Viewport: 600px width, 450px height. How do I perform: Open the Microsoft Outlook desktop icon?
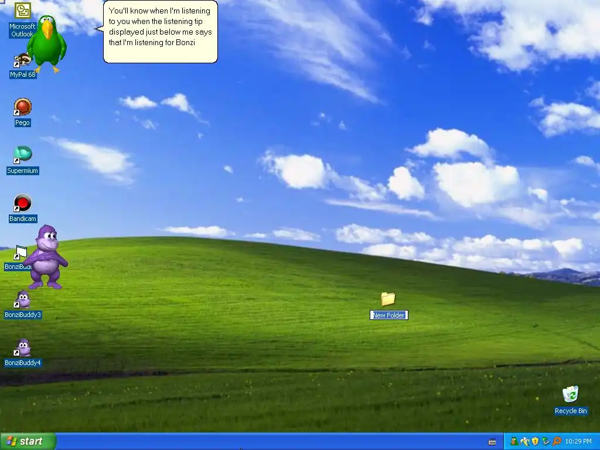tap(22, 11)
